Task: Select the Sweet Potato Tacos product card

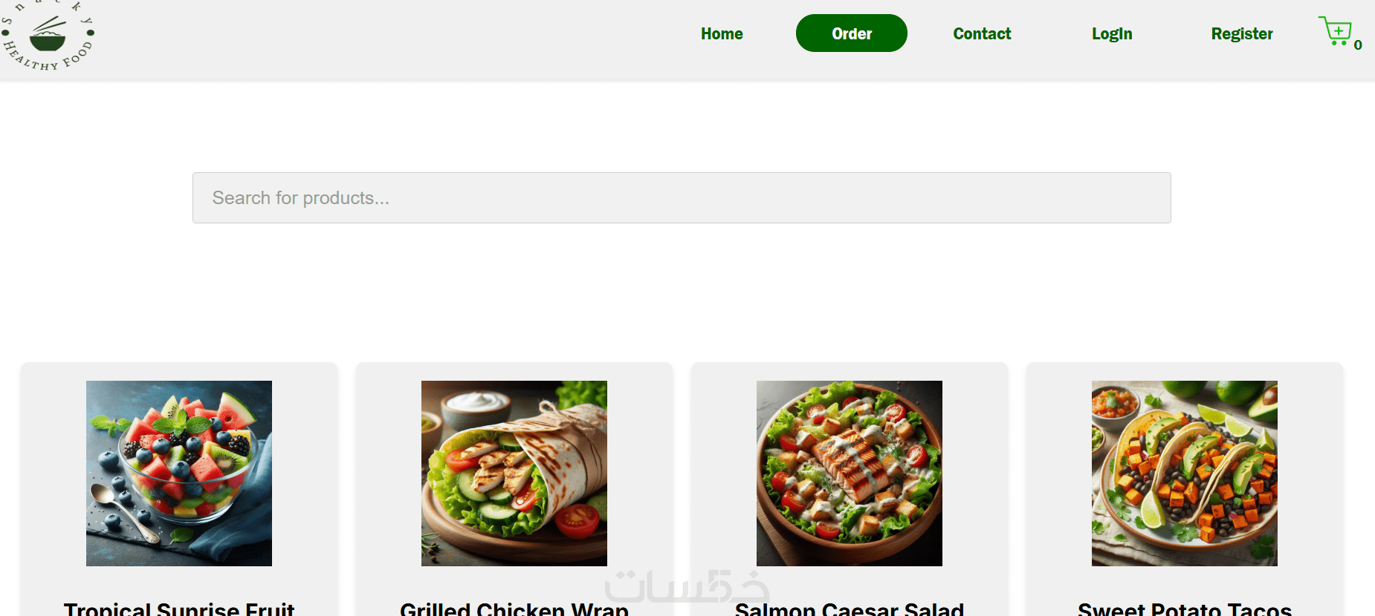Action: point(1185,490)
